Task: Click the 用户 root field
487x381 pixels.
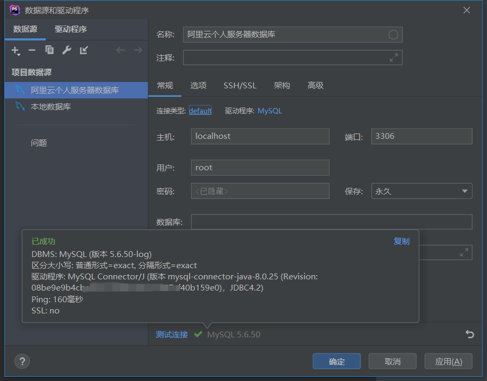Action: point(260,168)
